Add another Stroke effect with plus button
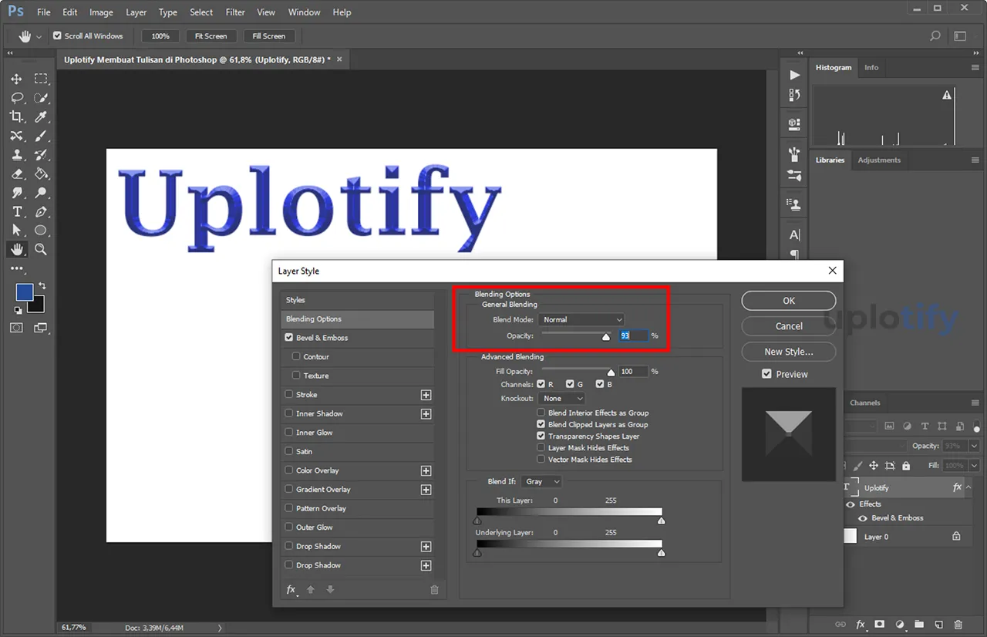The height and width of the screenshot is (637, 987). pyautogui.click(x=426, y=395)
